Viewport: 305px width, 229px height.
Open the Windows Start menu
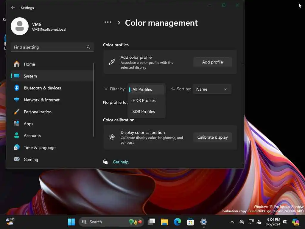coord(71,222)
